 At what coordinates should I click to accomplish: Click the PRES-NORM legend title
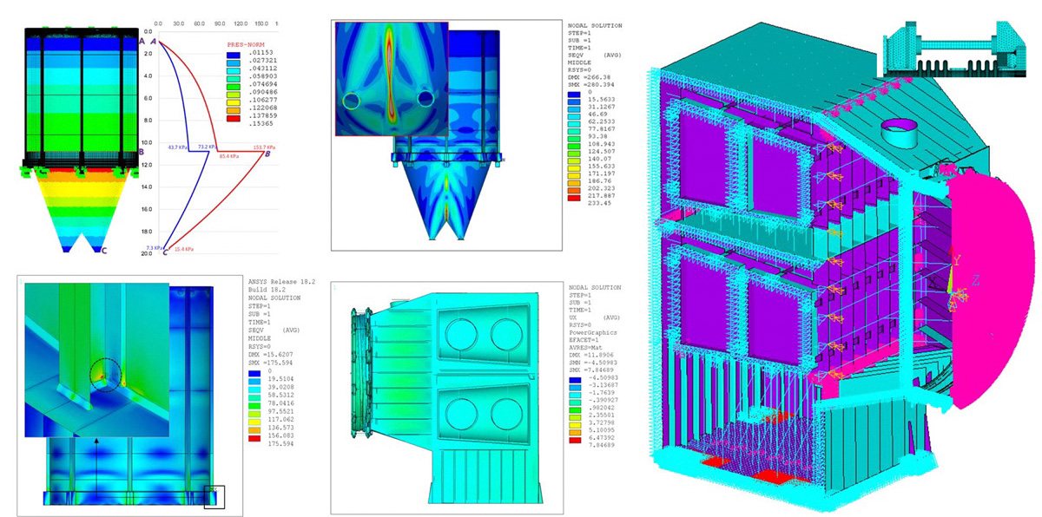tap(246, 44)
